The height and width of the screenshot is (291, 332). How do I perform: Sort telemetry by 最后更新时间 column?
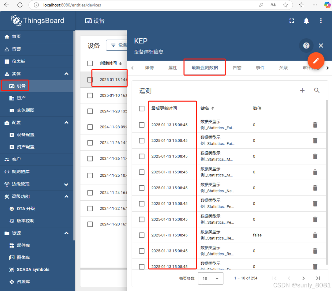click(164, 108)
